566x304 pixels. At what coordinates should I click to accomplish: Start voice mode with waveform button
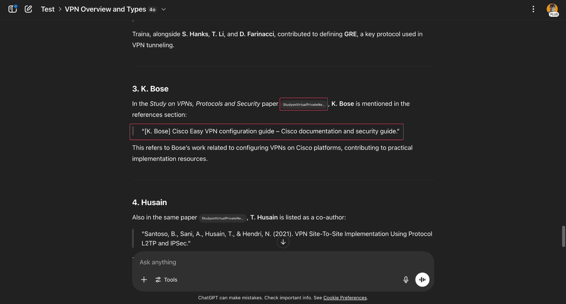(x=422, y=280)
